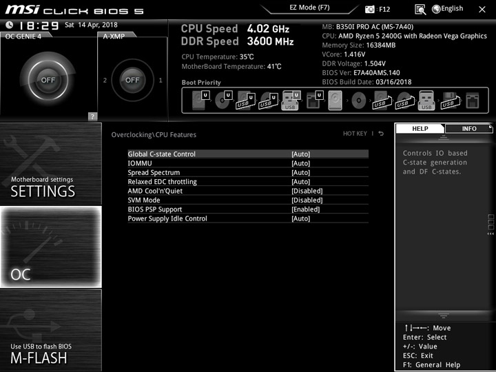Select the OC GENIE 4 tab label

pyautogui.click(x=23, y=36)
